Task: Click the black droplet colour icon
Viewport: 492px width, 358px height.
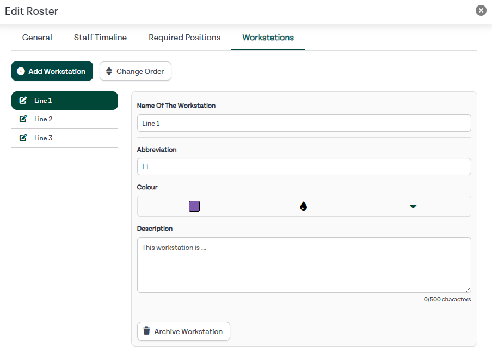Action: tap(304, 206)
